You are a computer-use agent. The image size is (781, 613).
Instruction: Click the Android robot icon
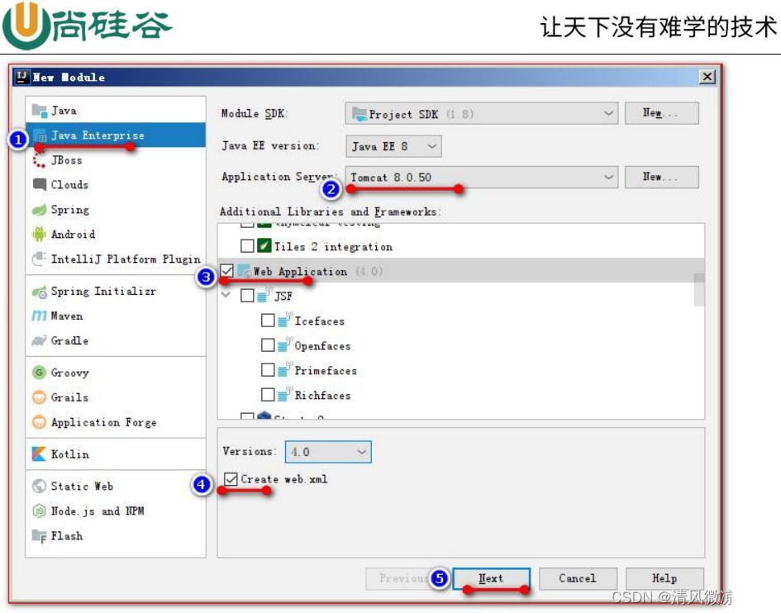[x=40, y=234]
